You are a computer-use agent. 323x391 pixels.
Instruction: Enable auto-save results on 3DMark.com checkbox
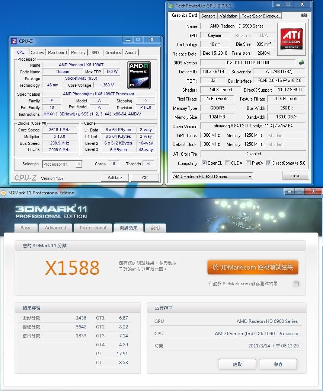(x=296, y=284)
